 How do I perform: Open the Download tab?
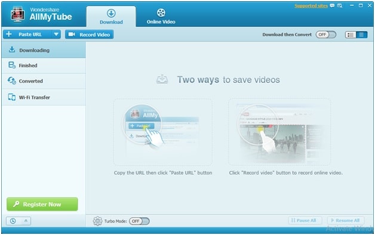(111, 17)
